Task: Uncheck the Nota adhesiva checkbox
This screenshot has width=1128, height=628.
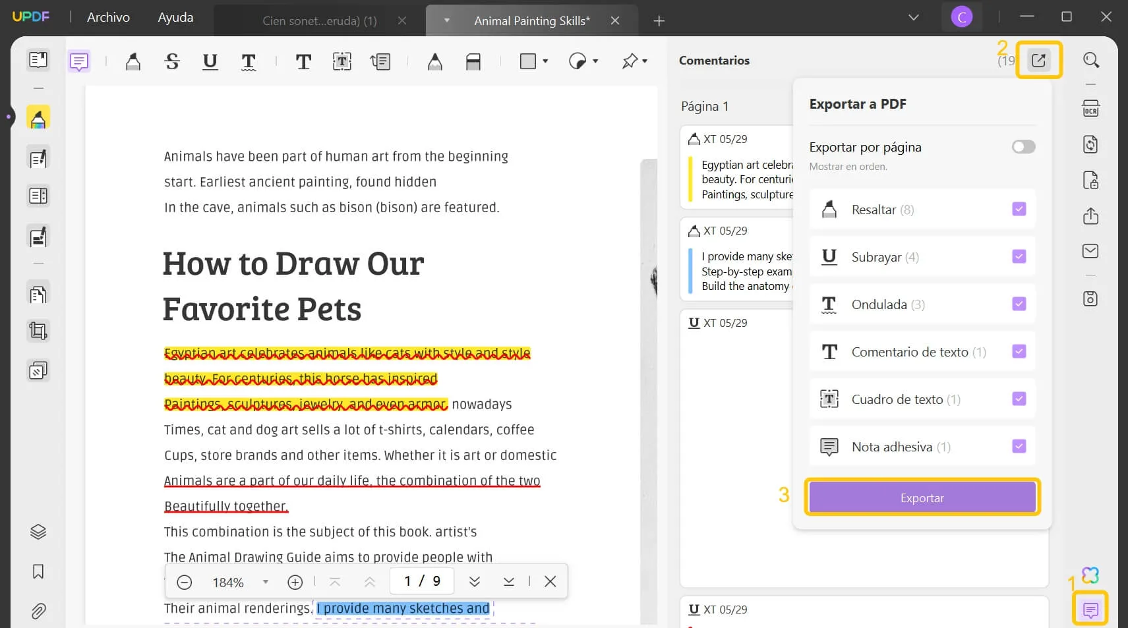Action: [1019, 446]
